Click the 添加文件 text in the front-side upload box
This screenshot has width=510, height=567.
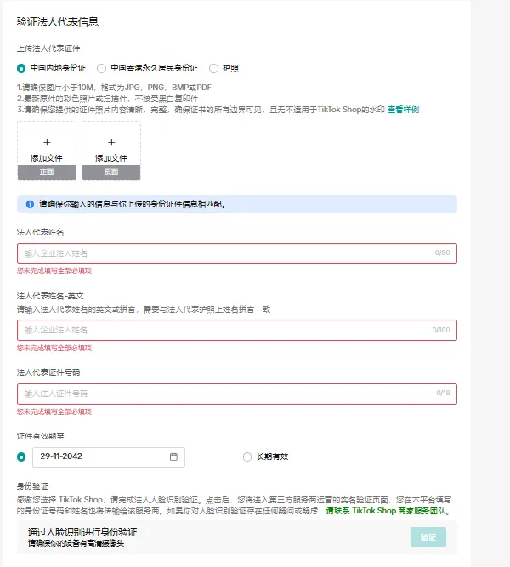pos(47,158)
